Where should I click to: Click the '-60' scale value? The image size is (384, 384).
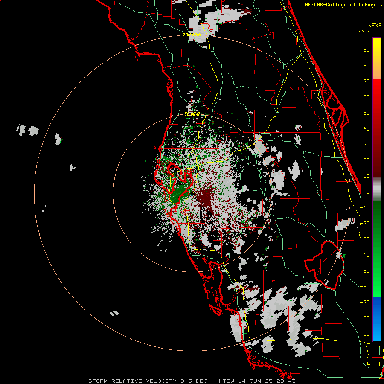click(365, 287)
